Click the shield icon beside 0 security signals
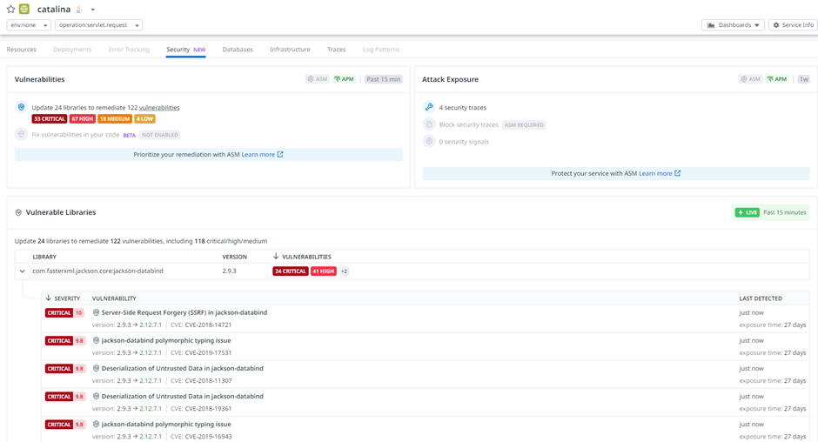 point(429,142)
